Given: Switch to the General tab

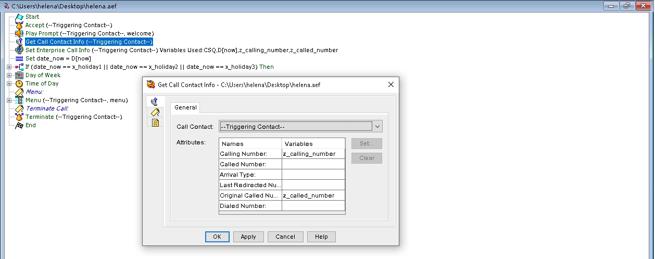Looking at the screenshot, I should pyautogui.click(x=185, y=107).
